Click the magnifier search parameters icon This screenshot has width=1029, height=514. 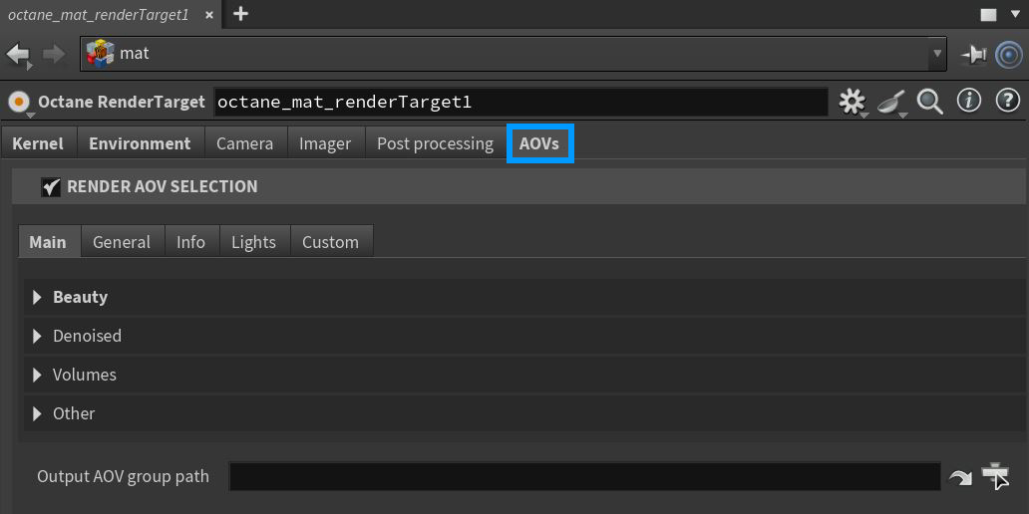[930, 102]
